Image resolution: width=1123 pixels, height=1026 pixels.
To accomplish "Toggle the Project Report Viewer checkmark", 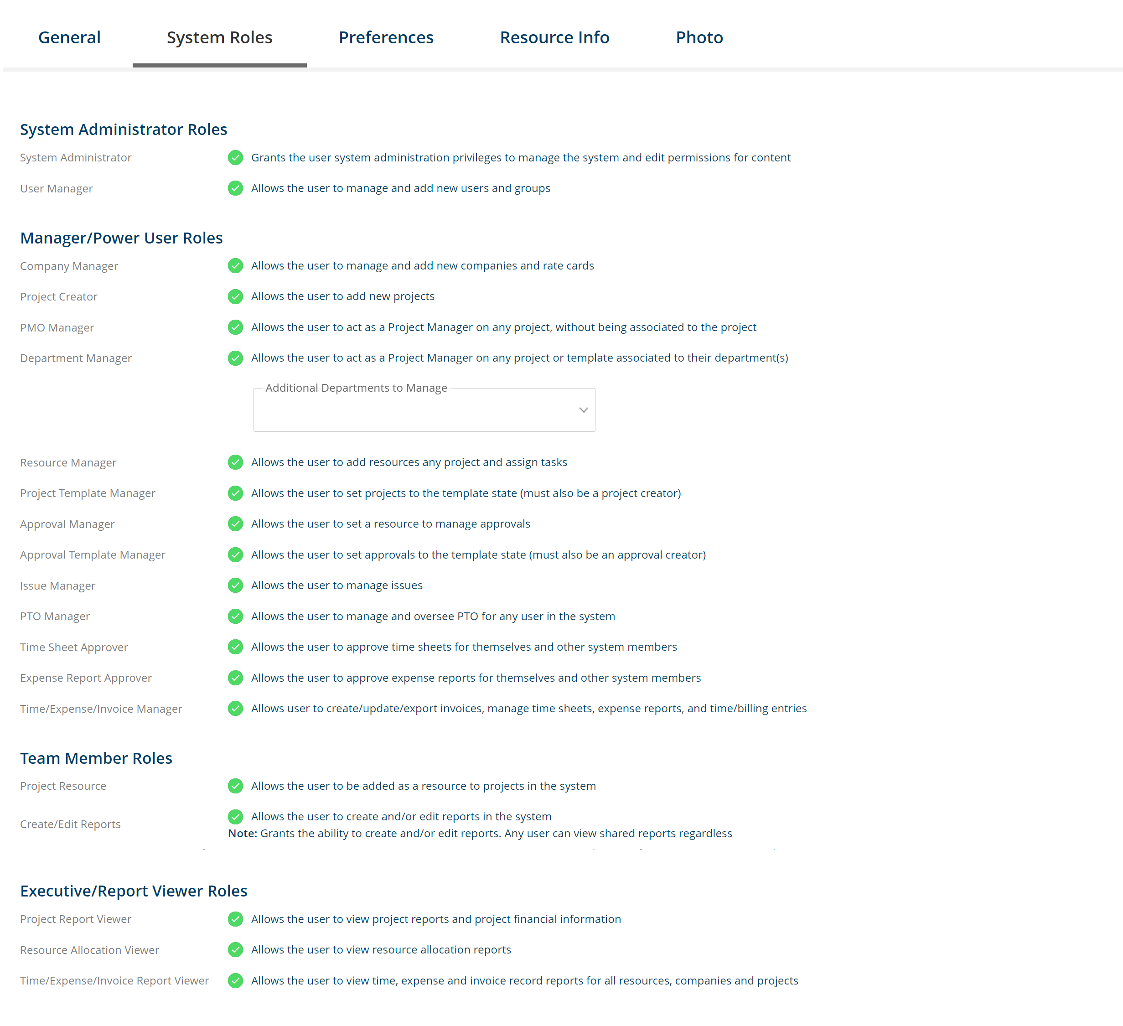I will click(x=235, y=919).
